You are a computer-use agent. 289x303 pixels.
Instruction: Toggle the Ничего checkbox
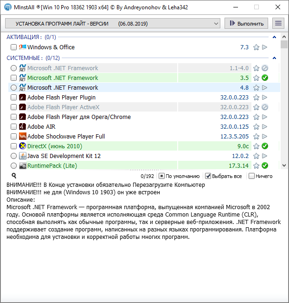pyautogui.click(x=251, y=176)
